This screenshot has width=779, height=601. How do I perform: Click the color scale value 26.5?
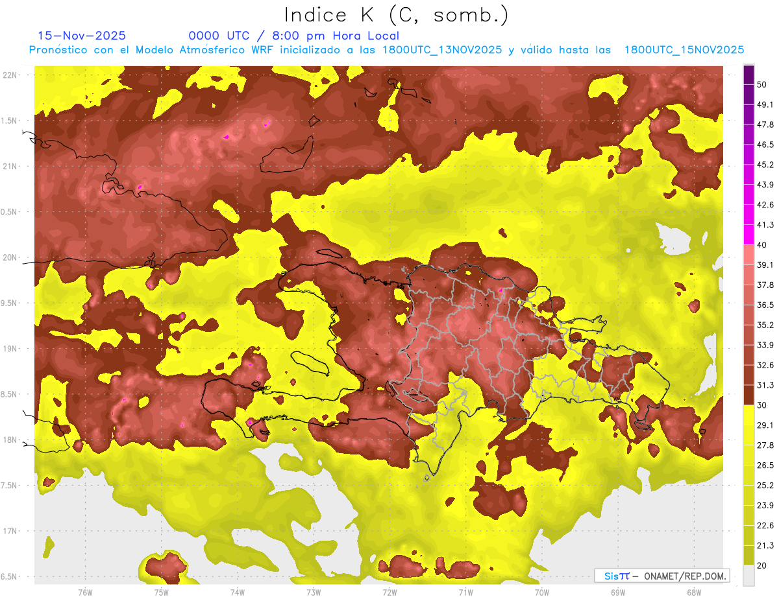point(765,465)
